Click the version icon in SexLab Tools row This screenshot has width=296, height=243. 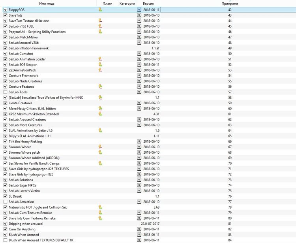[x=139, y=92]
